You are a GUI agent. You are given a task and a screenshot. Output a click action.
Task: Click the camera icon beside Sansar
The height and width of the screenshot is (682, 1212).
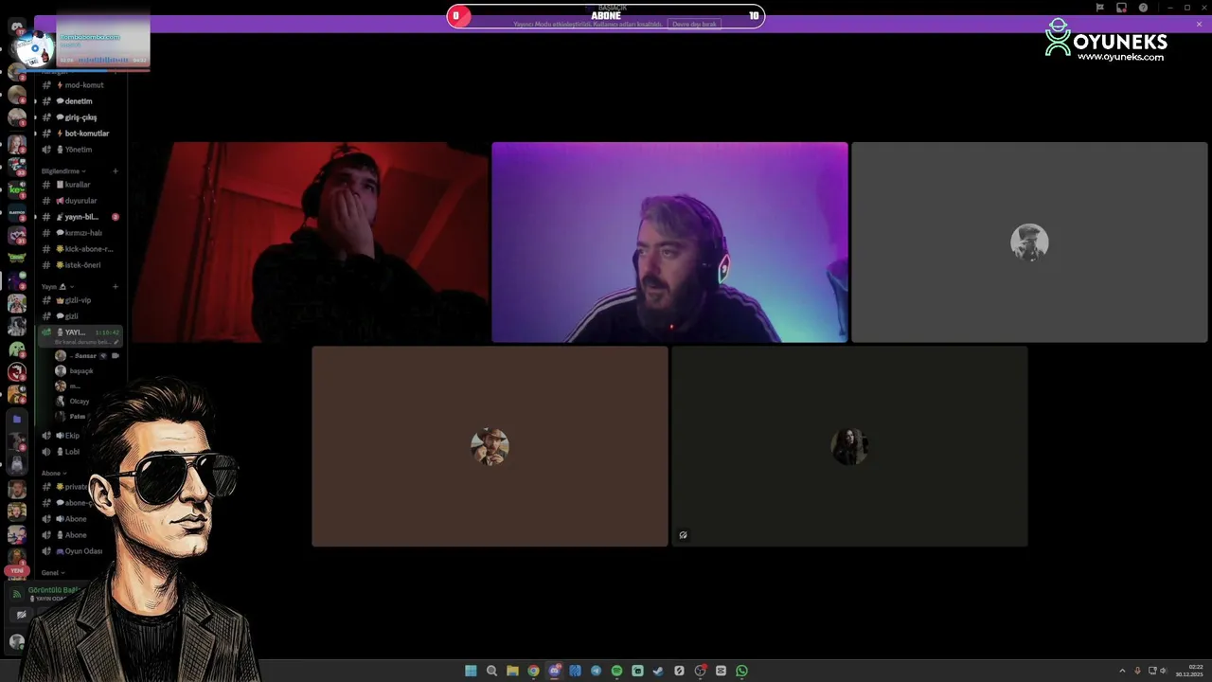(116, 356)
